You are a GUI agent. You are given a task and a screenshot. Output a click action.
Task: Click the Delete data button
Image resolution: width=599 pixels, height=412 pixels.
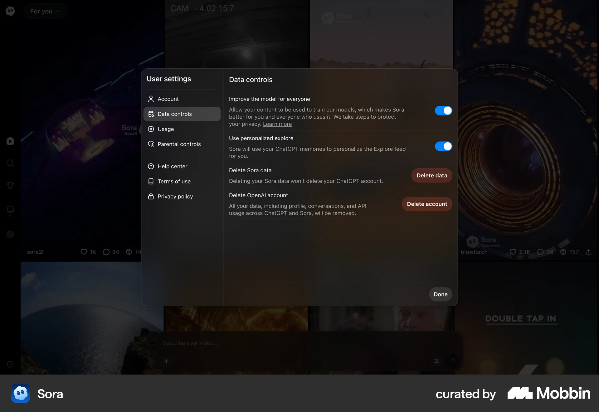(x=431, y=175)
